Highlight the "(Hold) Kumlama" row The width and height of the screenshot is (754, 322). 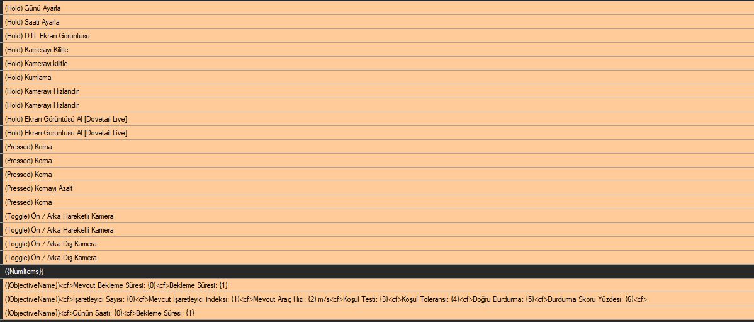coord(28,78)
